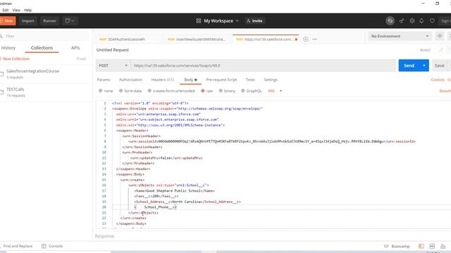Screen dimensions: 451x253
Task: Open the new-window icon dropdown in toolbar
Action: click(70, 20)
